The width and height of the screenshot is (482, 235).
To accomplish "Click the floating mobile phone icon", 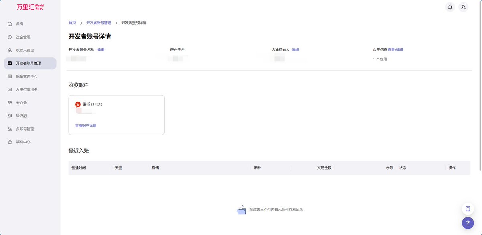I will (468, 209).
